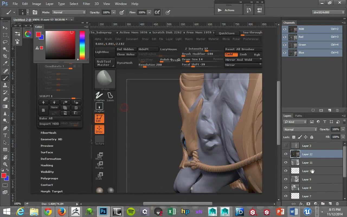
Task: Open brush Opacity slider dropdown arrow
Action: (x=114, y=12)
